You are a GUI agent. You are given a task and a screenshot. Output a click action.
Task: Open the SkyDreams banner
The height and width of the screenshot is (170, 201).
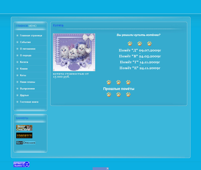click(26, 143)
